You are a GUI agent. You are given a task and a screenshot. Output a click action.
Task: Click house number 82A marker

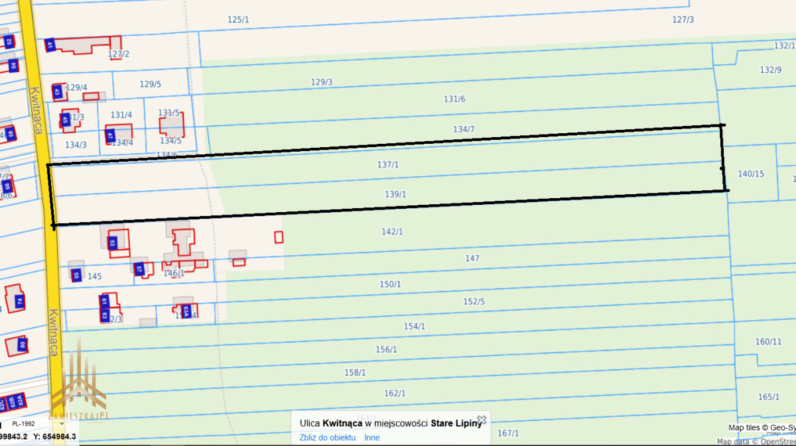pos(21,400)
